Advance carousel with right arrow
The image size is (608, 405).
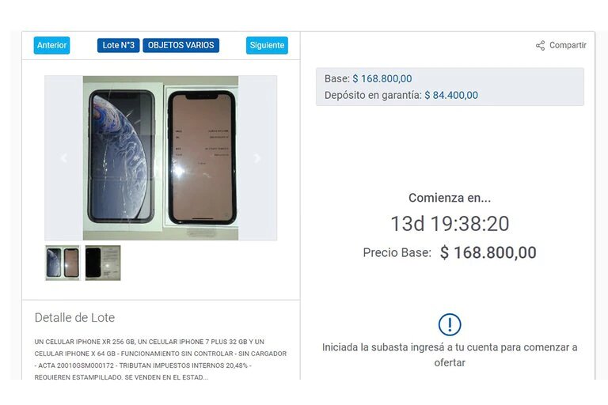tap(257, 158)
